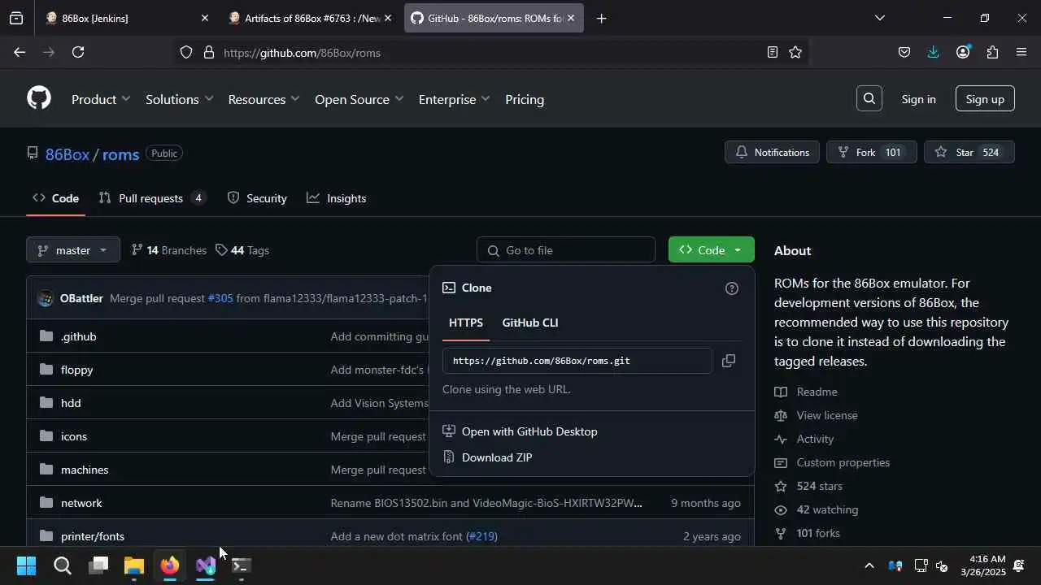The width and height of the screenshot is (1041, 585).
Task: Click the clone URL text field
Action: click(x=577, y=361)
